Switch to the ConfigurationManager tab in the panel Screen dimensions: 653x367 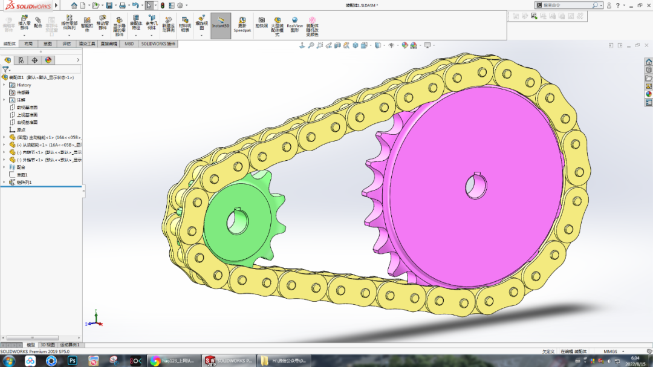click(34, 60)
